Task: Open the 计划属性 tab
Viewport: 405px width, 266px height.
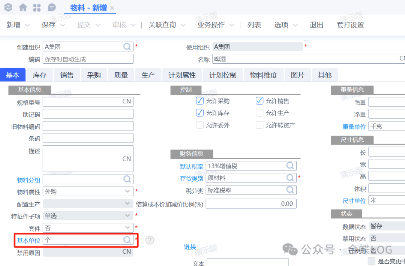Action: tap(182, 75)
